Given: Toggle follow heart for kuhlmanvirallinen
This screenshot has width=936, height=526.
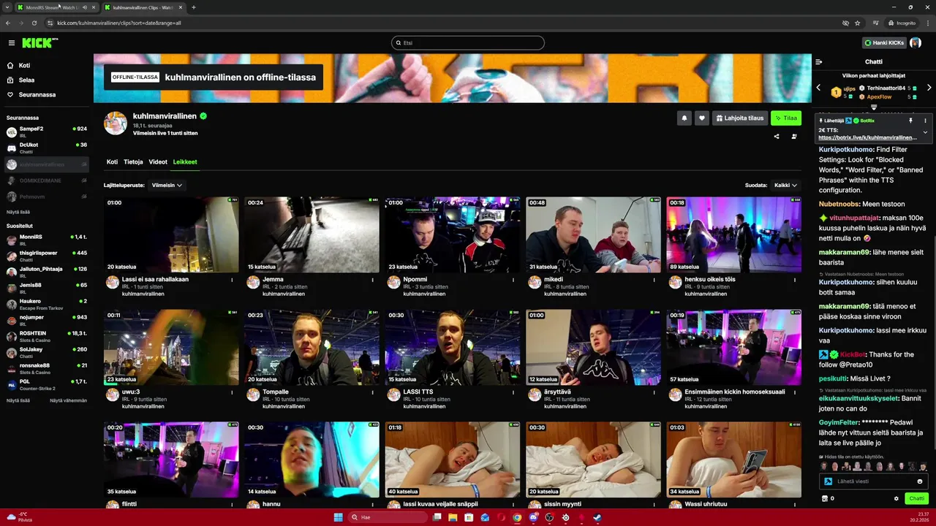Looking at the screenshot, I should 702,118.
